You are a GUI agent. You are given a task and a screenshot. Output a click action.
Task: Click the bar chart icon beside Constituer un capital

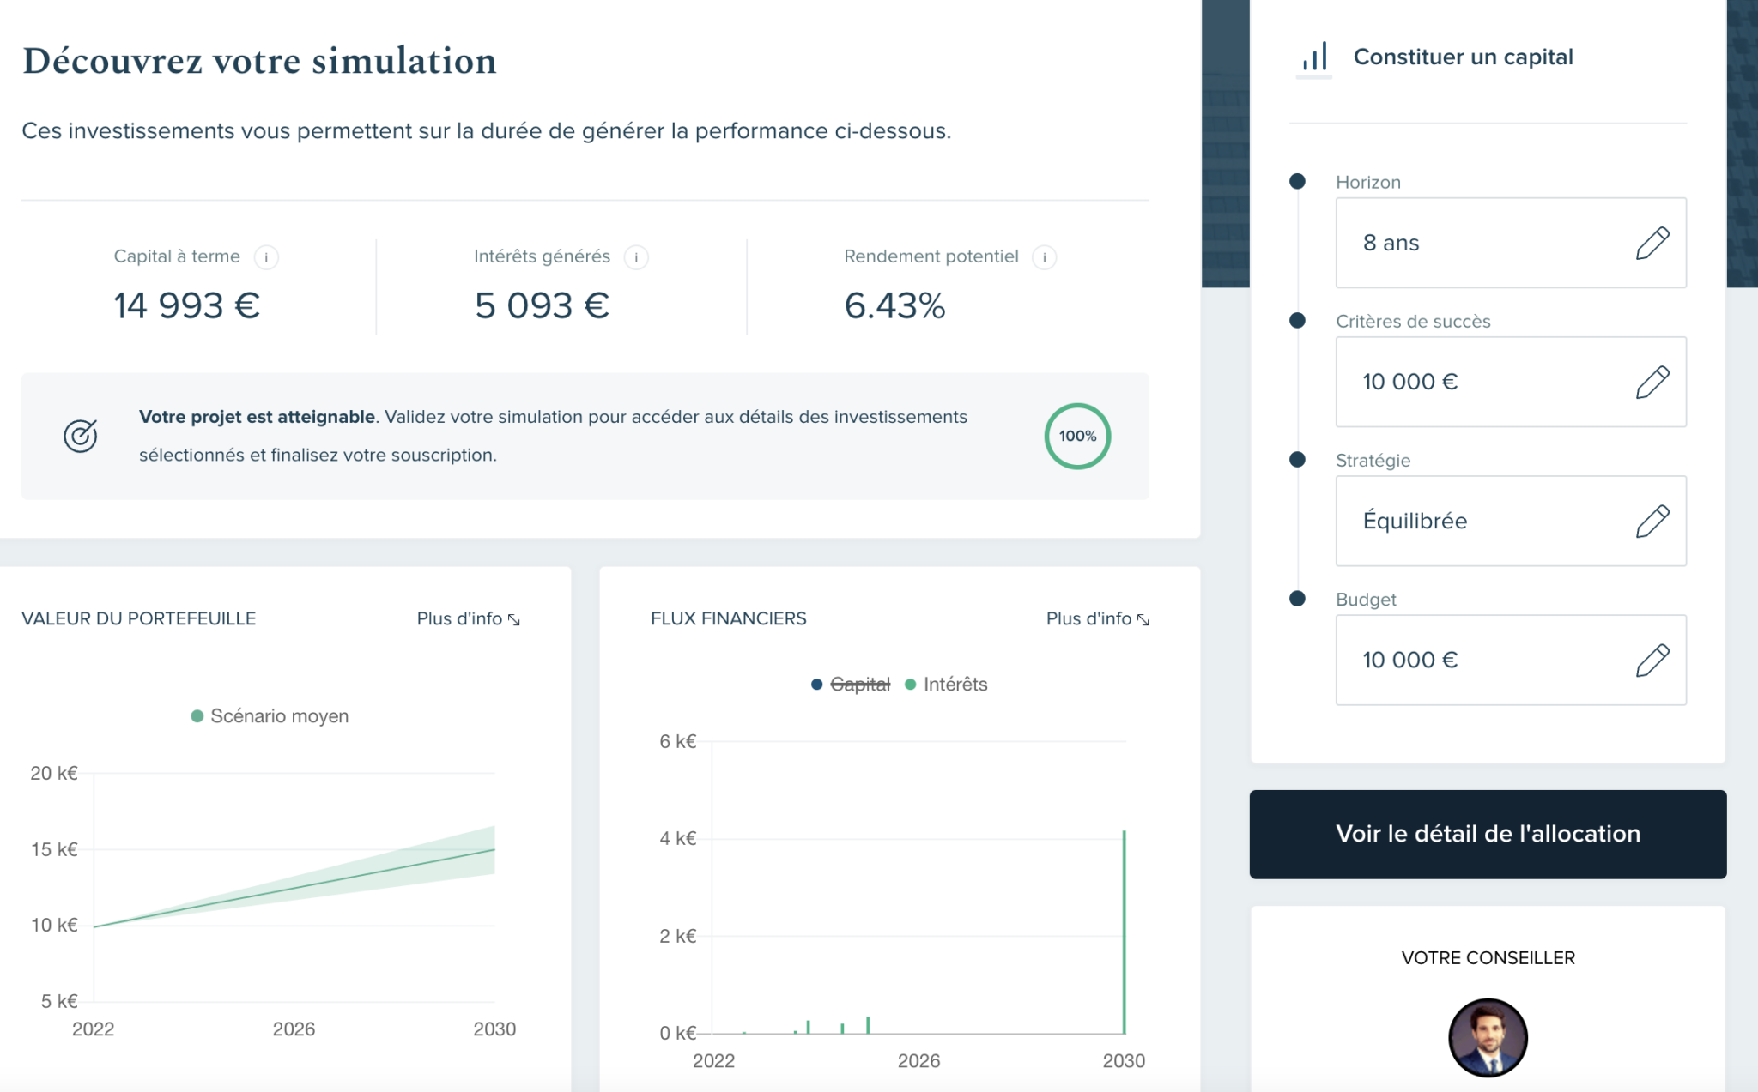tap(1314, 57)
